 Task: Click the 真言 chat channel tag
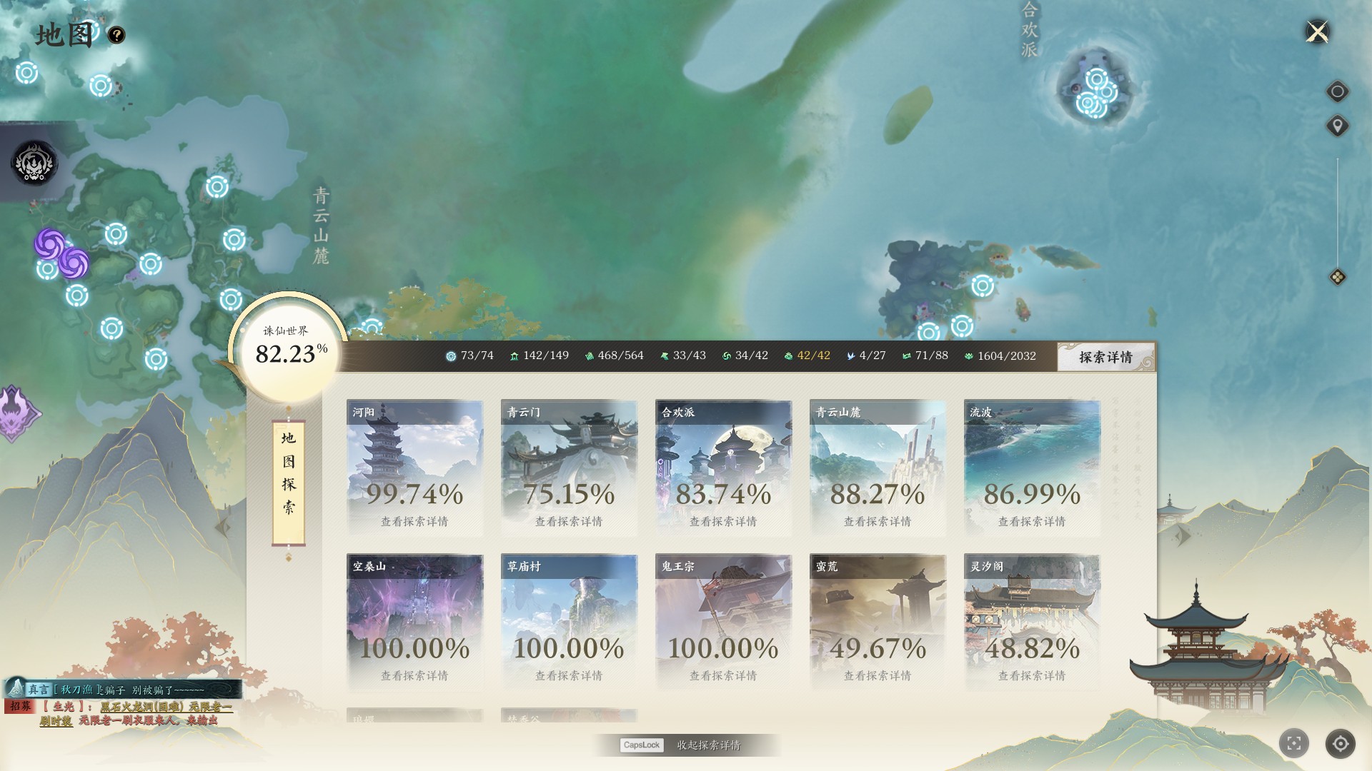(x=38, y=690)
